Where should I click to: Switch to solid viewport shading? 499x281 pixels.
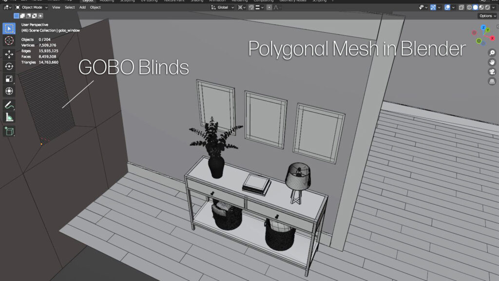point(476,7)
